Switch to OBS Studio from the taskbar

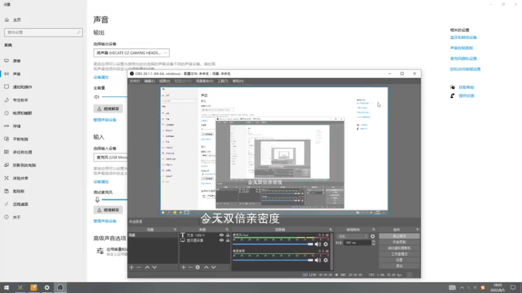click(60, 287)
